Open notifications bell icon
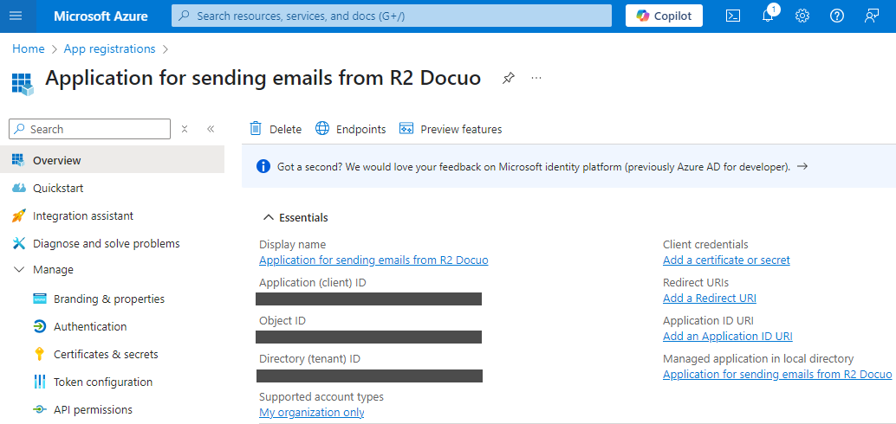This screenshot has height=424, width=896. pos(768,16)
